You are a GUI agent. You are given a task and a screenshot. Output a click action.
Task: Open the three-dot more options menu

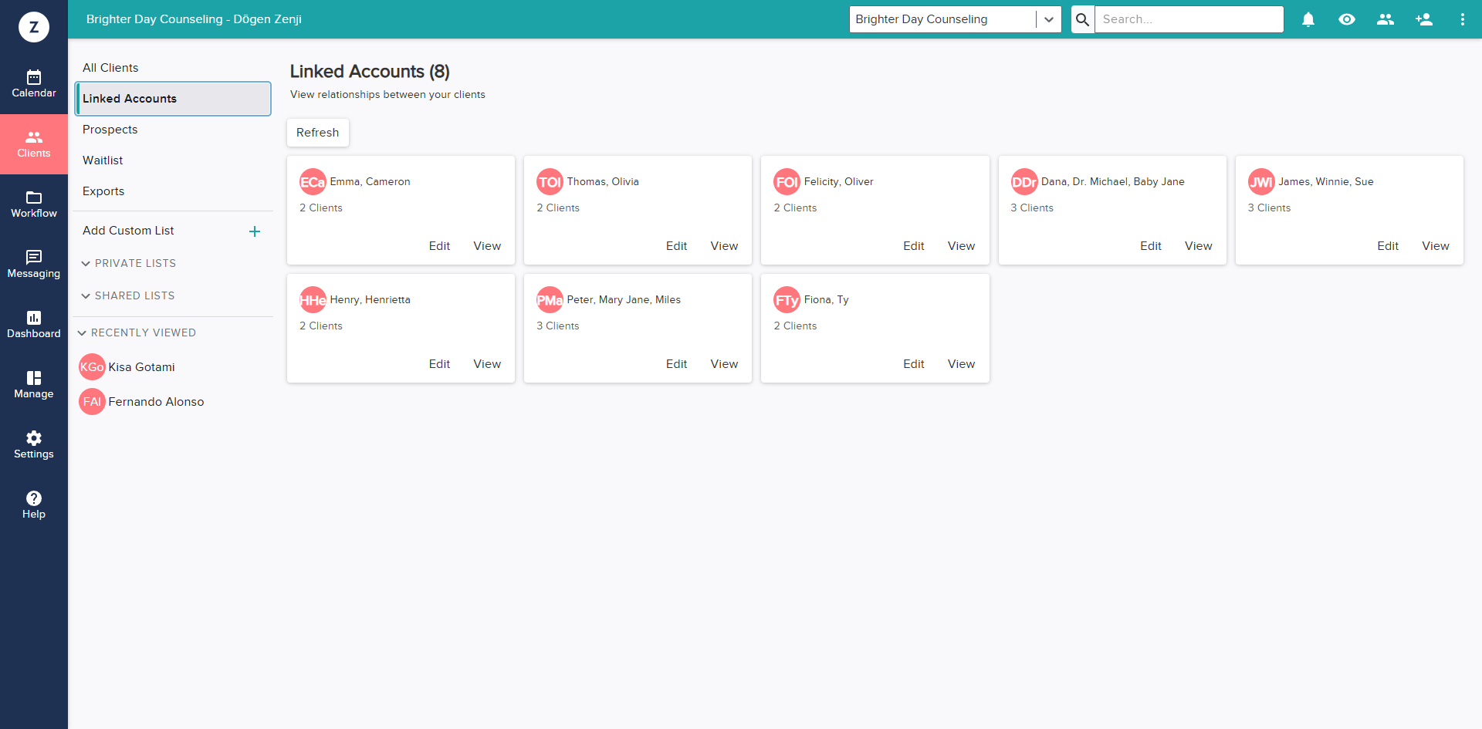tap(1462, 19)
